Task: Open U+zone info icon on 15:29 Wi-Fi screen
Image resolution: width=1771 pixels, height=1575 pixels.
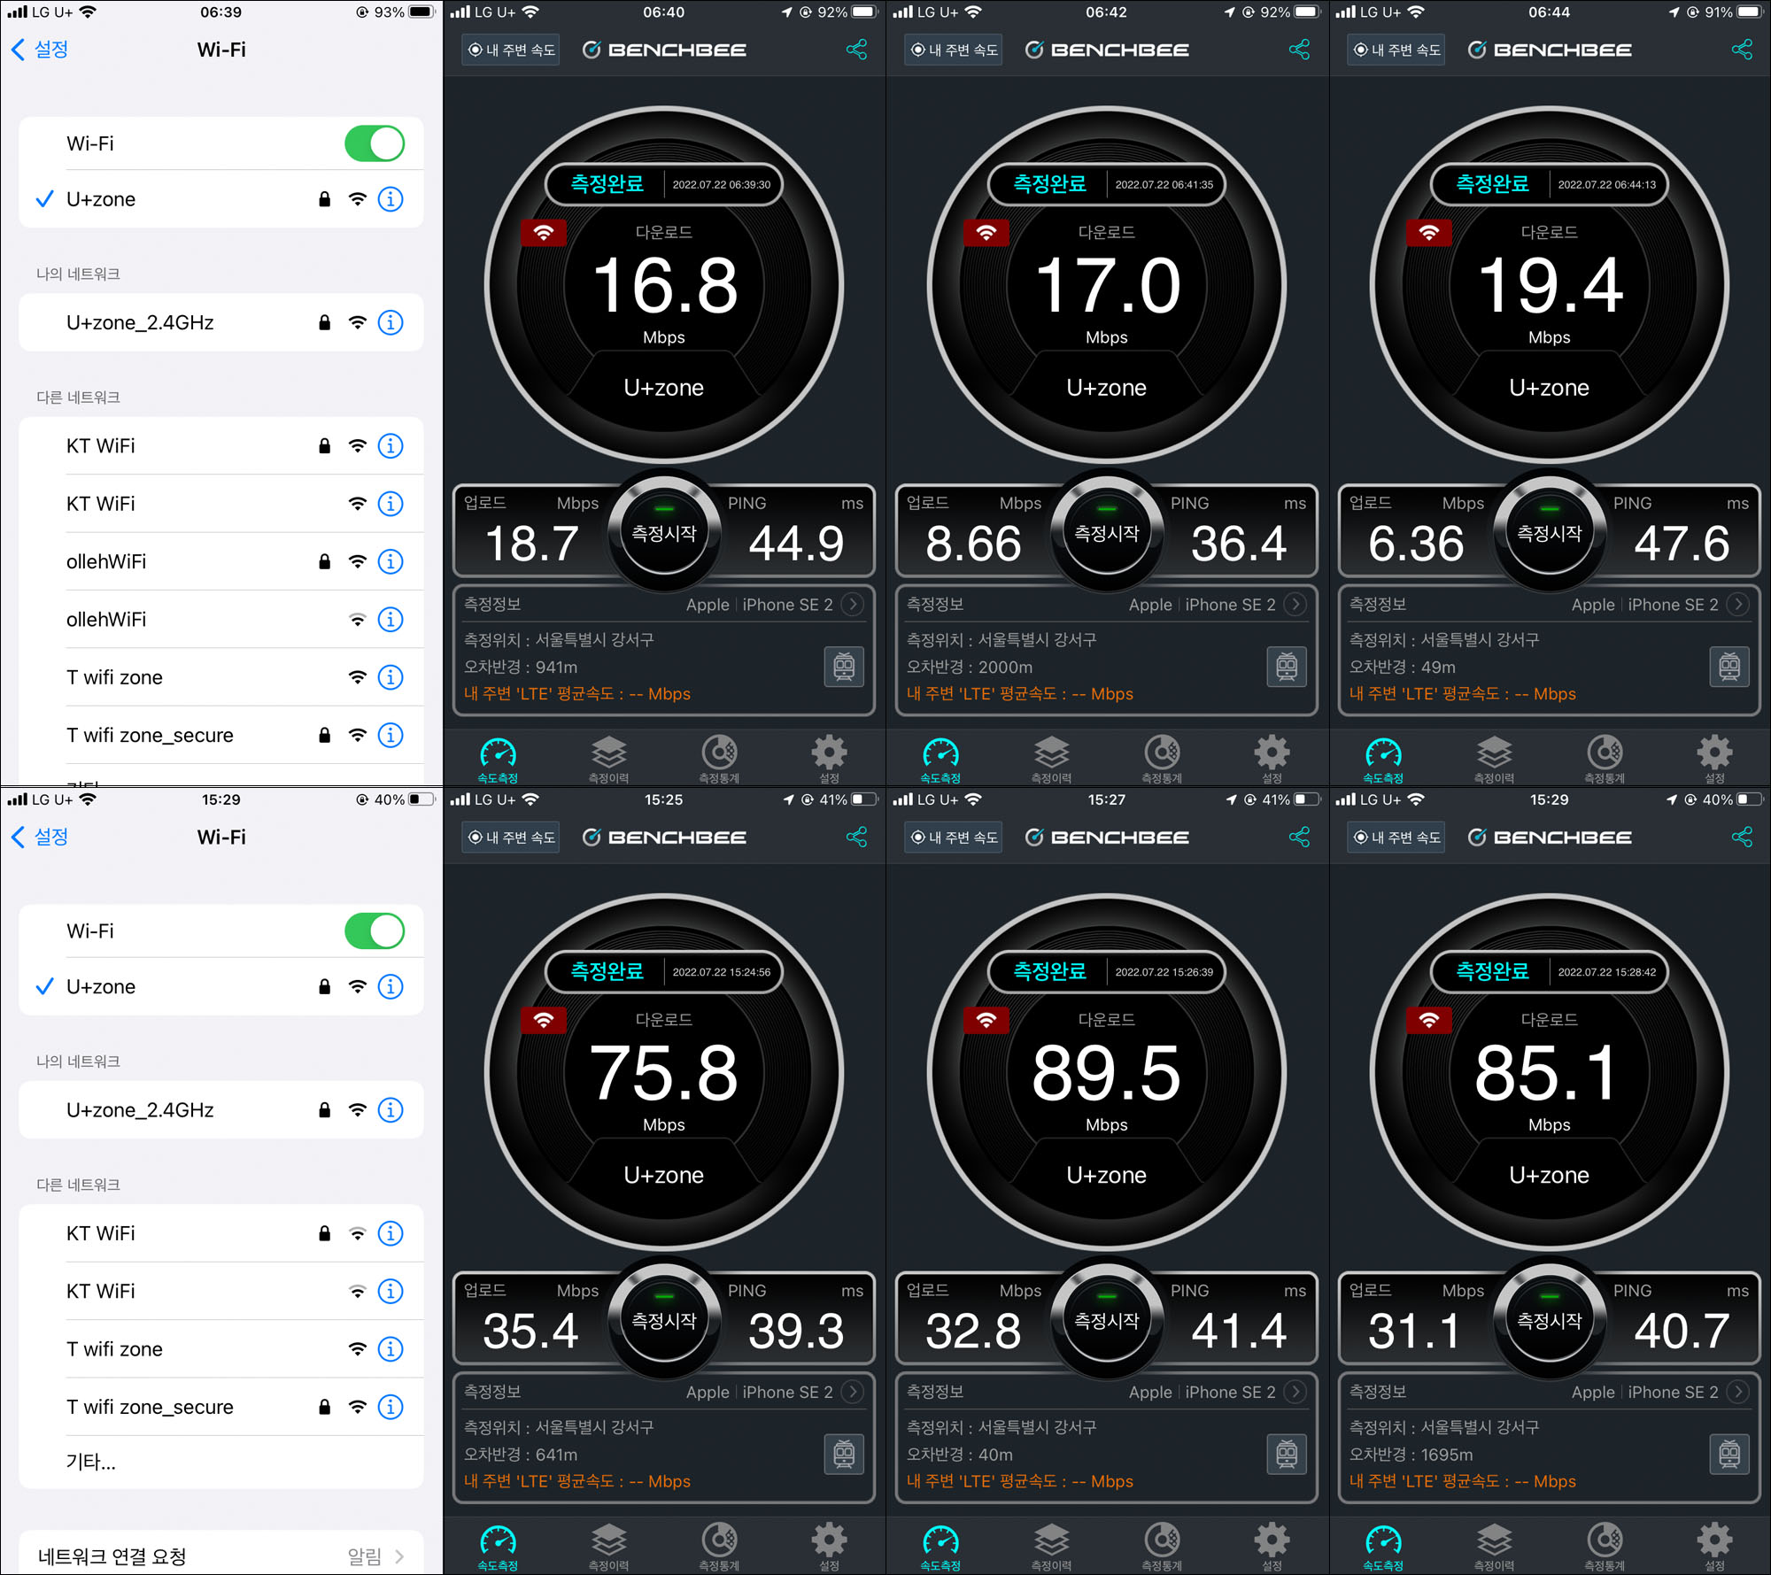Action: pyautogui.click(x=391, y=986)
